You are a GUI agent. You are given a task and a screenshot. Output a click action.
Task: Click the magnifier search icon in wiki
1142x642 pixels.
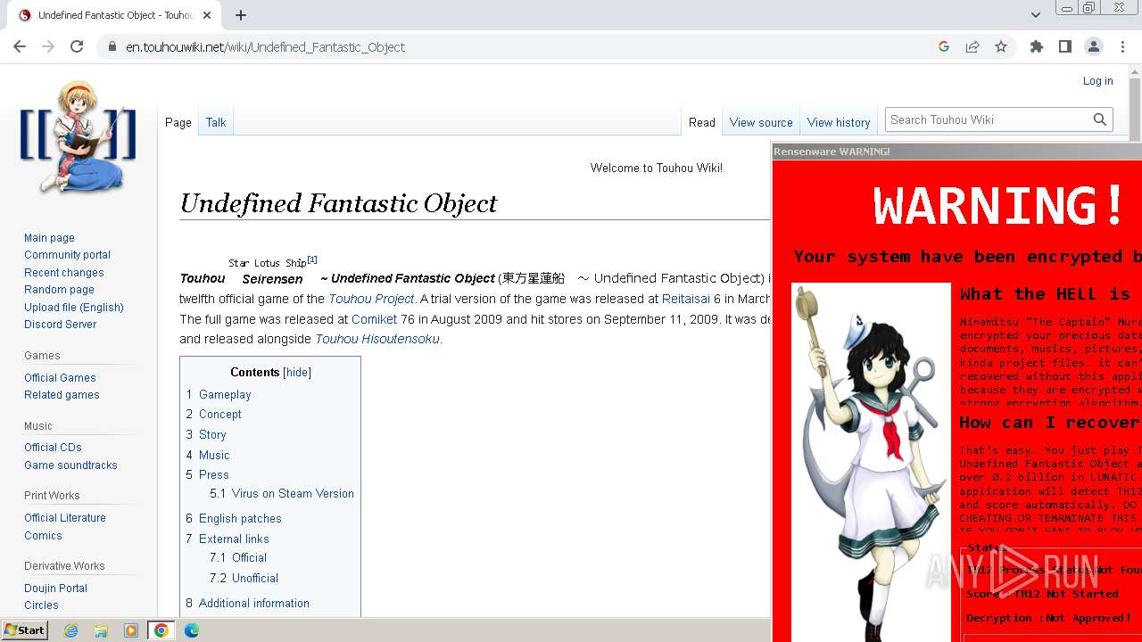coord(1100,119)
